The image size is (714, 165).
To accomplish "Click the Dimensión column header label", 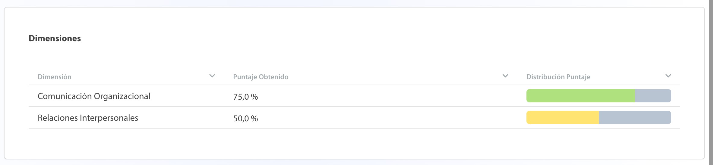I will tap(55, 77).
